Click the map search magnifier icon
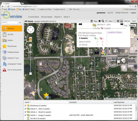This screenshot has width=138, height=121. pos(103,21)
